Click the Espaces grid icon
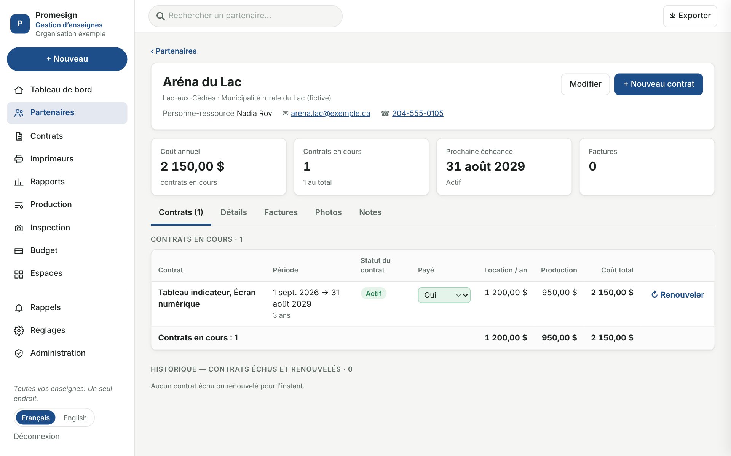 19,274
